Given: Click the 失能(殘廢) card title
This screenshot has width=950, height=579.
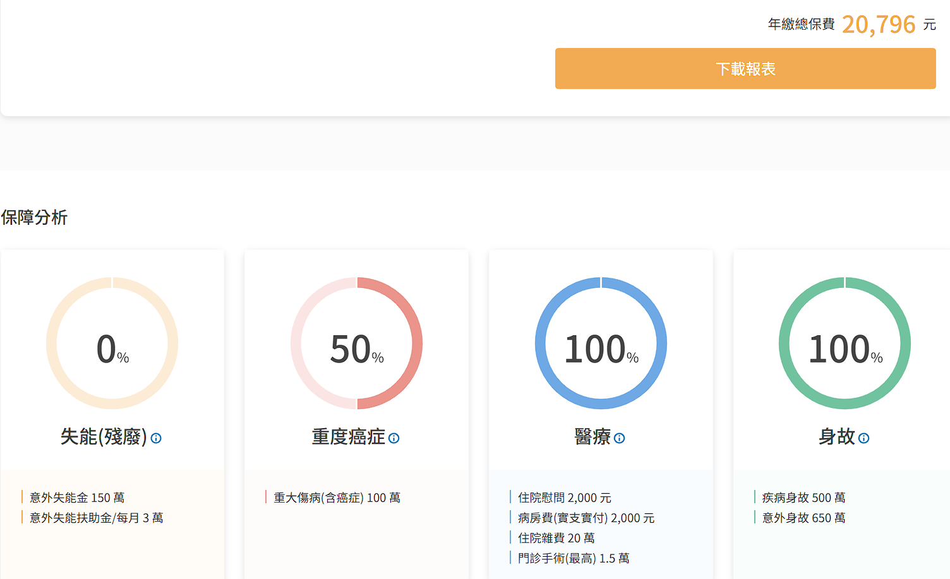Looking at the screenshot, I should 104,437.
